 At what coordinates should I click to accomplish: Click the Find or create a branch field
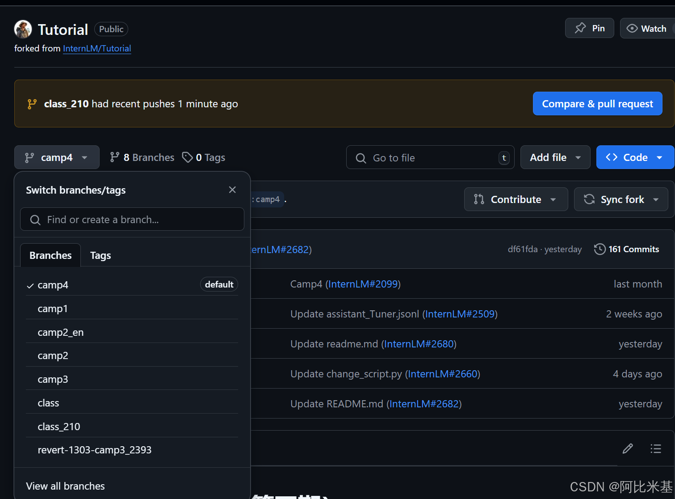[132, 220]
